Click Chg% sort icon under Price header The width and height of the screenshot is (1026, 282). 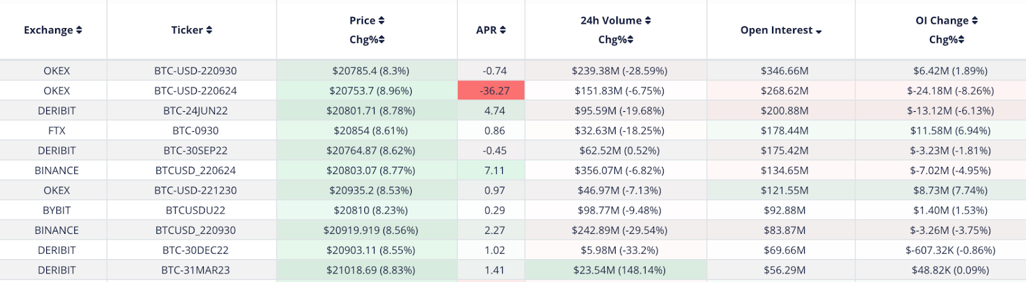[x=382, y=40]
